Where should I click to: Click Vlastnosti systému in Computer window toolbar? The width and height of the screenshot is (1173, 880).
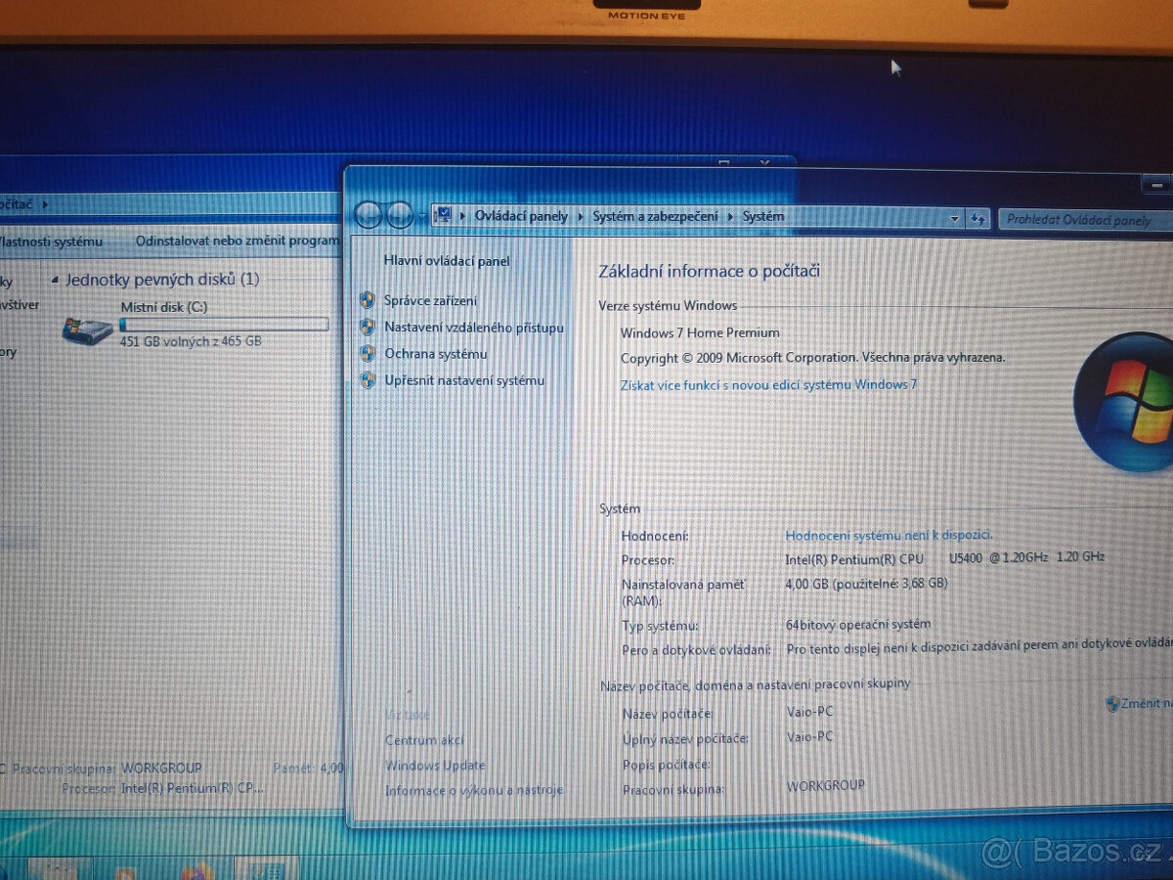pyautogui.click(x=51, y=241)
